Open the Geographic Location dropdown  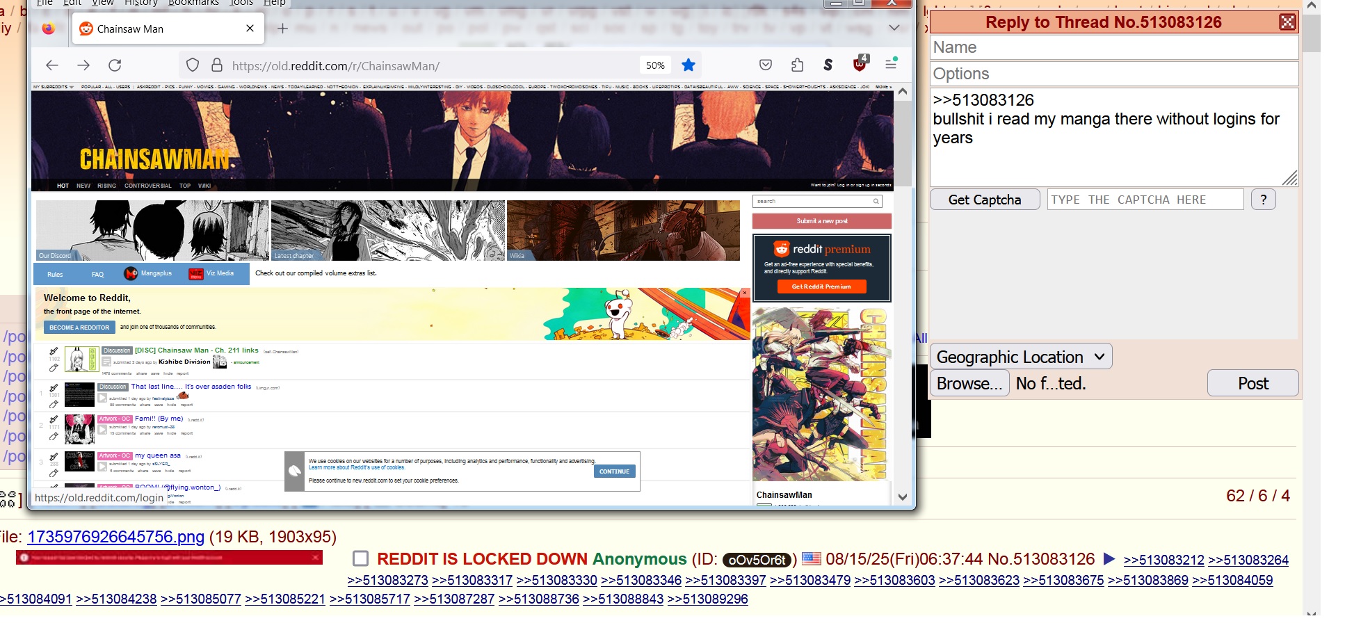click(1021, 357)
